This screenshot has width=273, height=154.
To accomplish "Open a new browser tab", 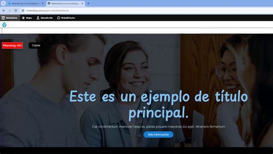I will (88, 3).
